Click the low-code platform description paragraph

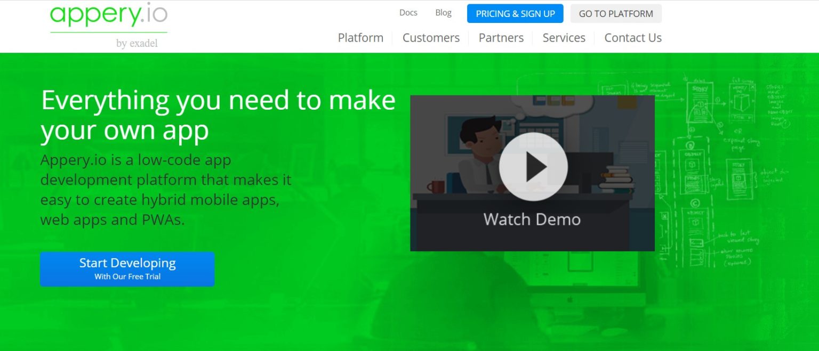coord(165,190)
